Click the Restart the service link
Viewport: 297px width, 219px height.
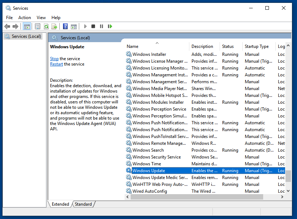point(57,64)
